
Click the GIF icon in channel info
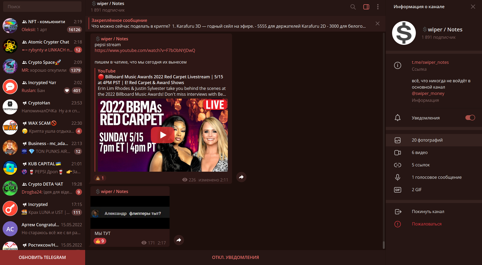(x=398, y=190)
